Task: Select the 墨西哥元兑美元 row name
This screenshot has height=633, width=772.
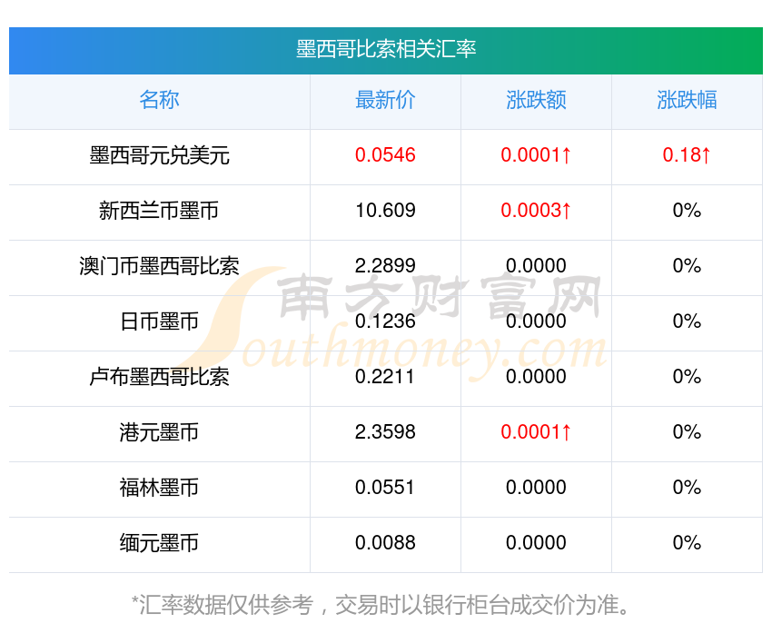Action: click(159, 155)
